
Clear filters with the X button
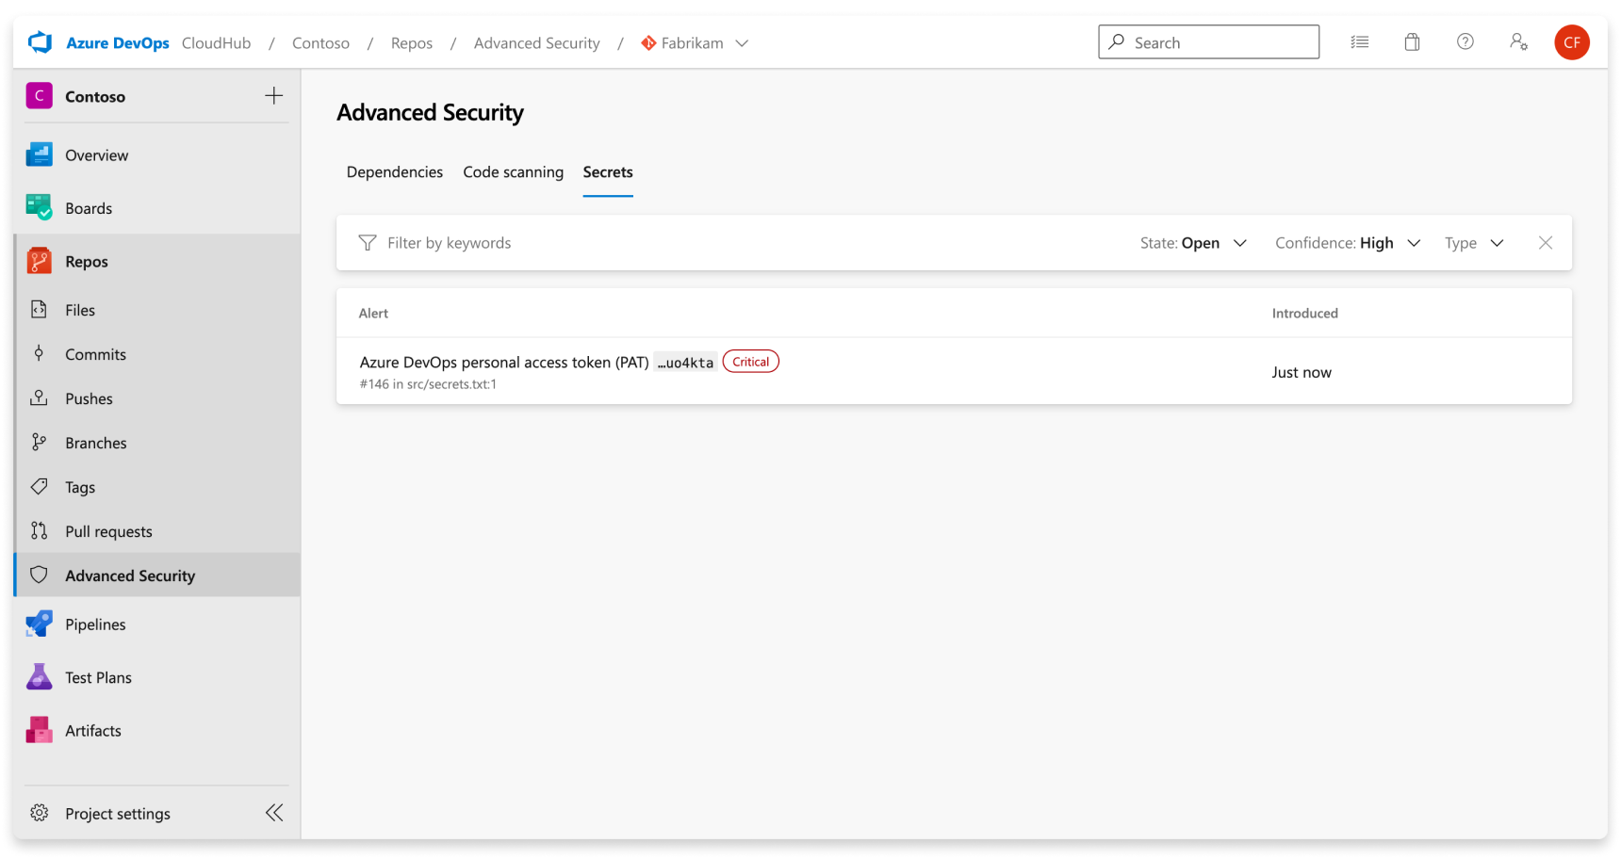coord(1546,243)
